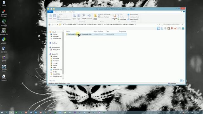Open the Corel Video Studio desktop icon
203x114 pixels.
(4, 68)
